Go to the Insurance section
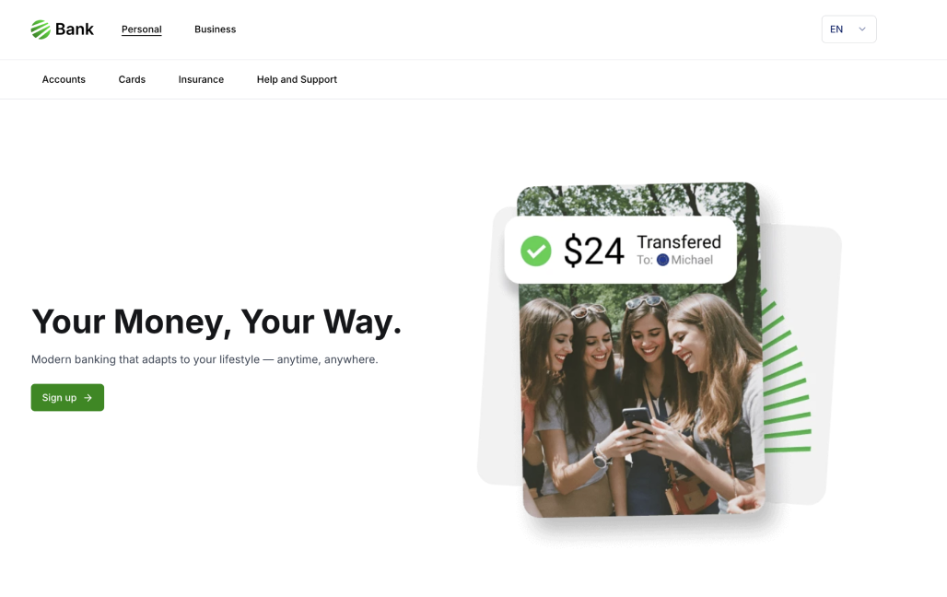The height and width of the screenshot is (597, 947). click(x=201, y=79)
